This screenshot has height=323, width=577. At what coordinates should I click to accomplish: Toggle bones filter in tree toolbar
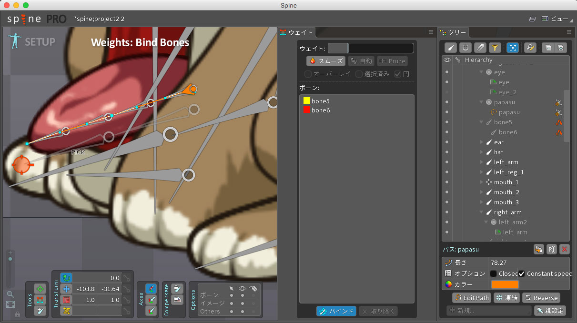[451, 48]
